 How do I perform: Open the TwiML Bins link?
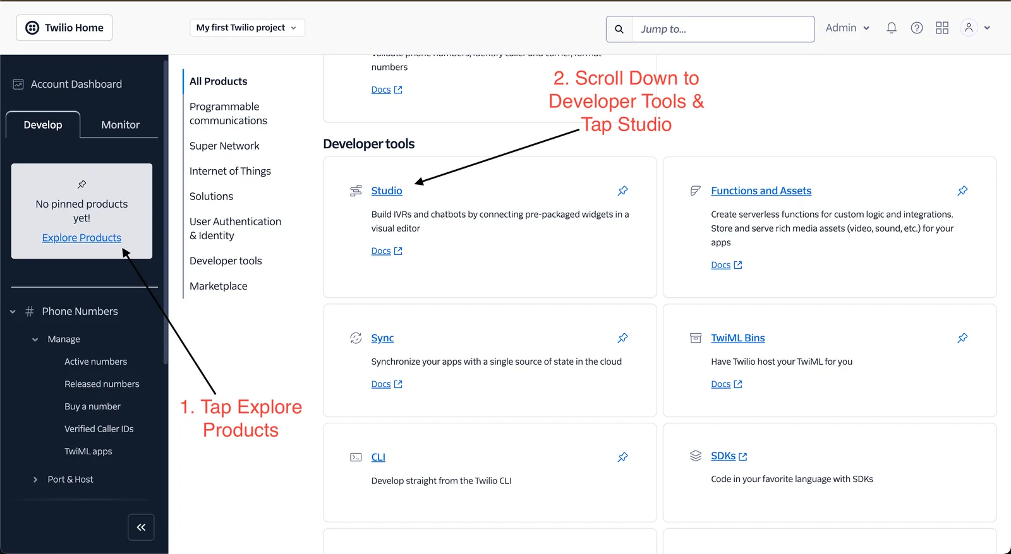click(x=737, y=338)
